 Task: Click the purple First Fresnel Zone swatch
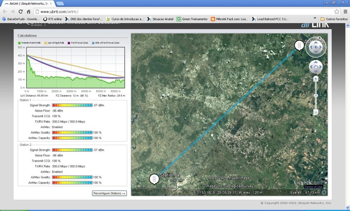click(69, 43)
